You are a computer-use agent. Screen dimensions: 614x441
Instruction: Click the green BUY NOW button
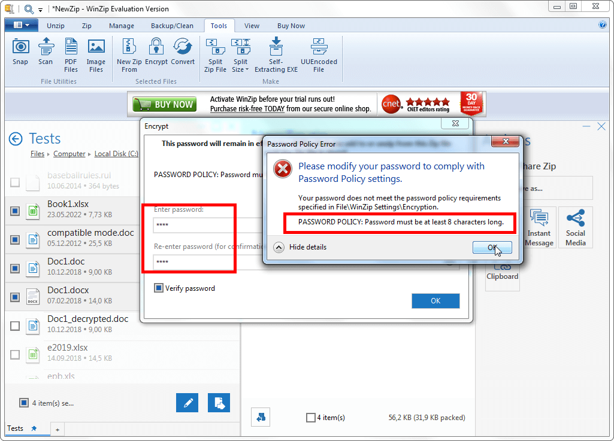coord(165,105)
